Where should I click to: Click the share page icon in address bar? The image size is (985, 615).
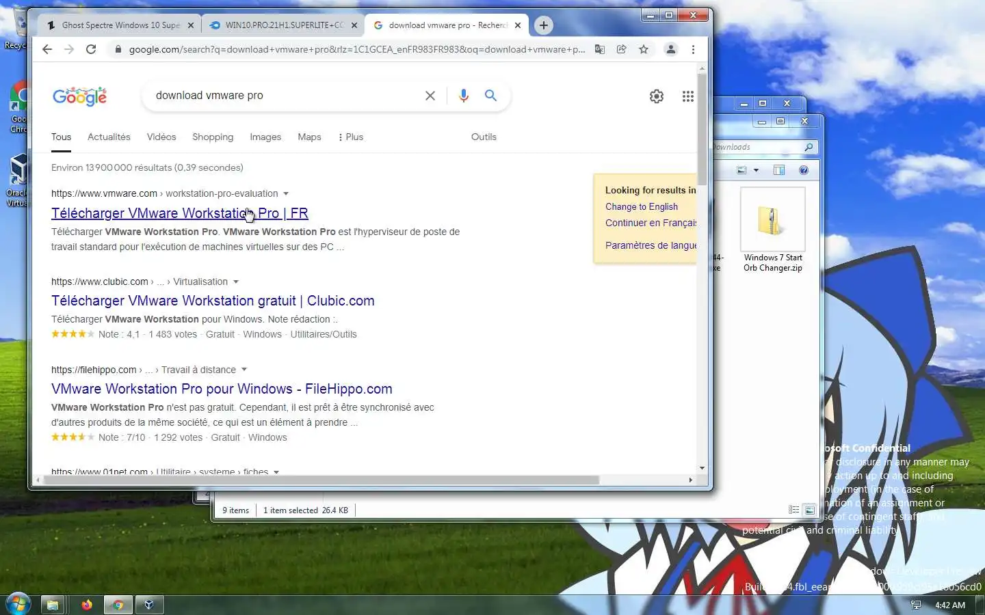(622, 49)
